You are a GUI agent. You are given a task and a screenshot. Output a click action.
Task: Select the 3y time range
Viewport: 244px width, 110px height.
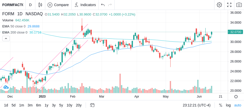pos(54,105)
